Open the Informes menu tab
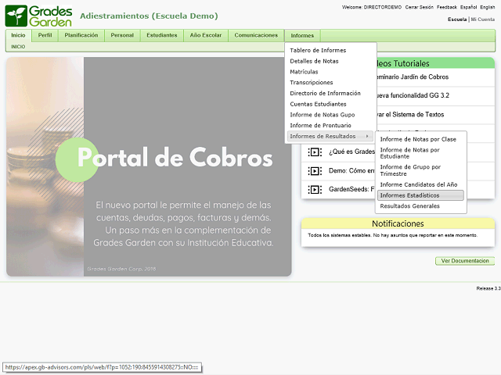 coord(302,35)
